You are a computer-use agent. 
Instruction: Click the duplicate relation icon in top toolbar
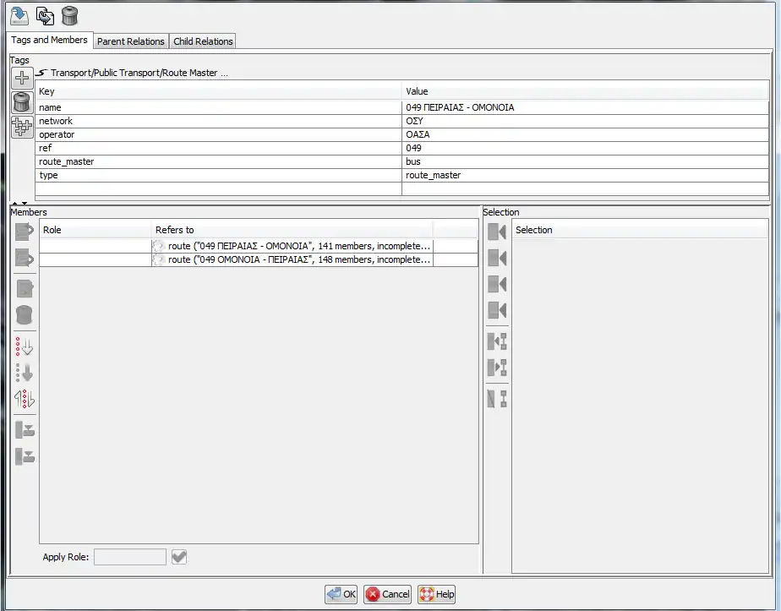pyautogui.click(x=44, y=15)
